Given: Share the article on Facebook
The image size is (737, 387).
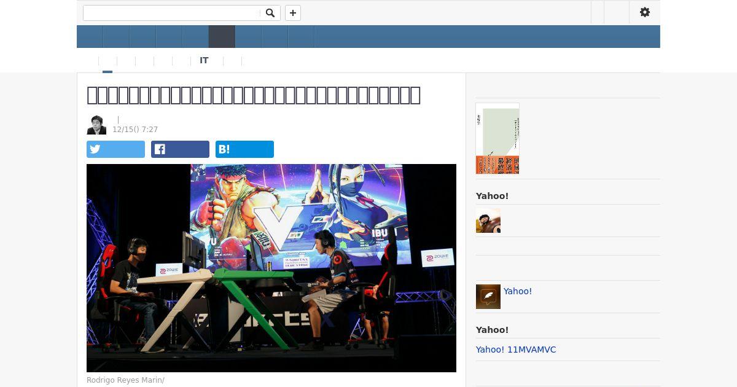Looking at the screenshot, I should pyautogui.click(x=180, y=149).
